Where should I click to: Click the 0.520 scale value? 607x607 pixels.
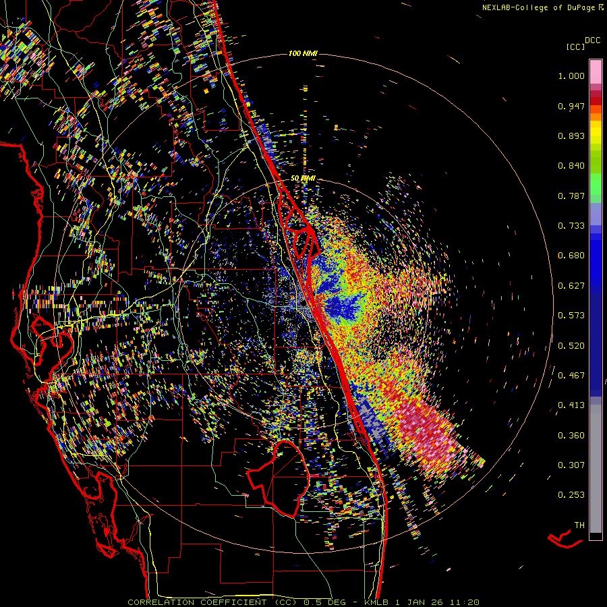(571, 346)
